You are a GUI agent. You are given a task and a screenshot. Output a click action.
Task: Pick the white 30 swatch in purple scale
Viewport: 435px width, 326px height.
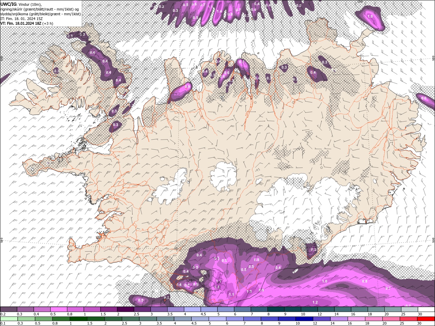426,309
